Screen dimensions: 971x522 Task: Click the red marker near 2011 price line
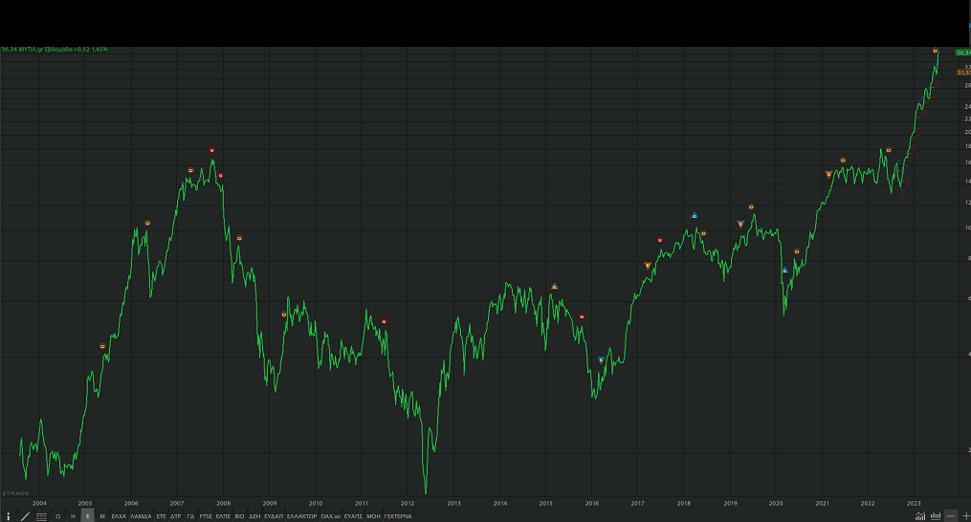pos(384,321)
